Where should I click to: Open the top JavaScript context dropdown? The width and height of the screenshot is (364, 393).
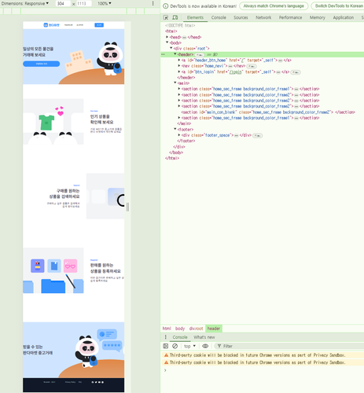(x=189, y=346)
